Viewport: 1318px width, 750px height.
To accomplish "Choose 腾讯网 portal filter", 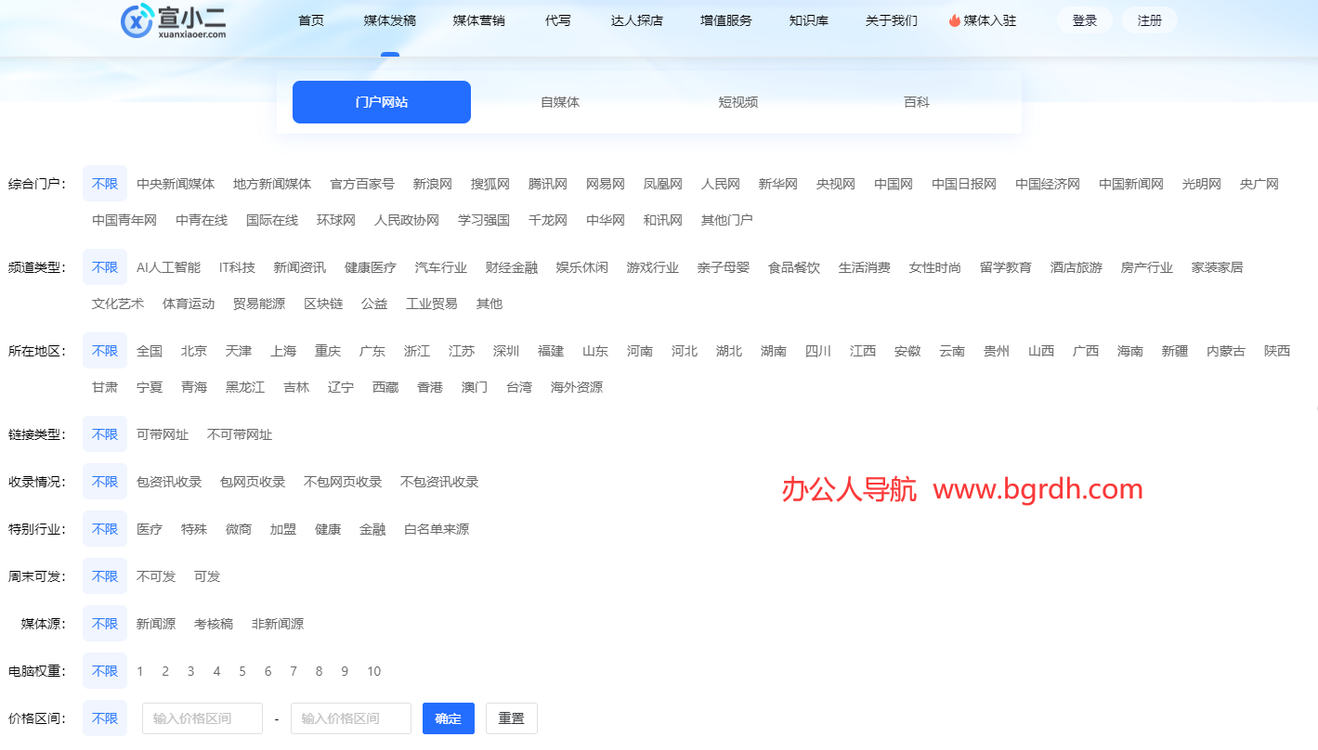I will click(x=548, y=184).
